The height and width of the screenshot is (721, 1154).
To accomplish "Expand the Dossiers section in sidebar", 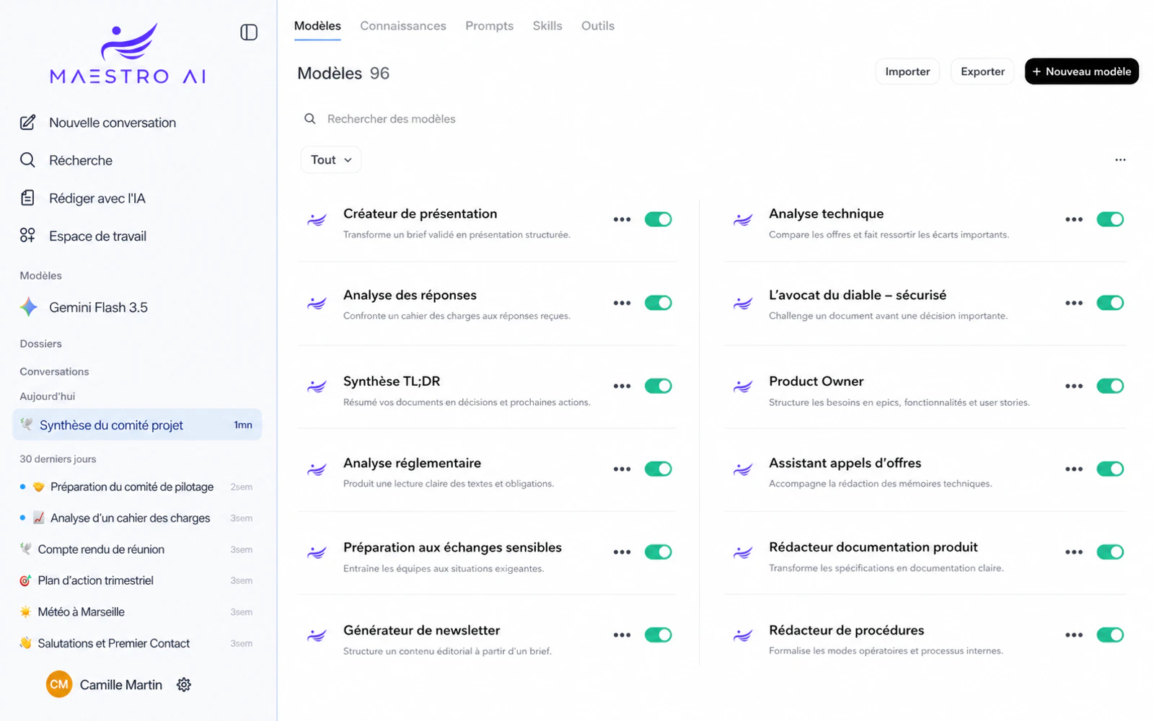I will pos(40,344).
